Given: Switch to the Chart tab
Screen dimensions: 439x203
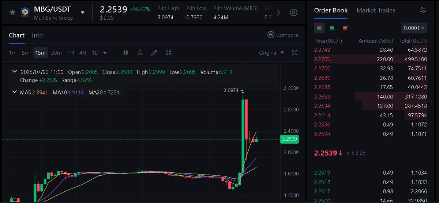Looking at the screenshot, I should (x=17, y=35).
